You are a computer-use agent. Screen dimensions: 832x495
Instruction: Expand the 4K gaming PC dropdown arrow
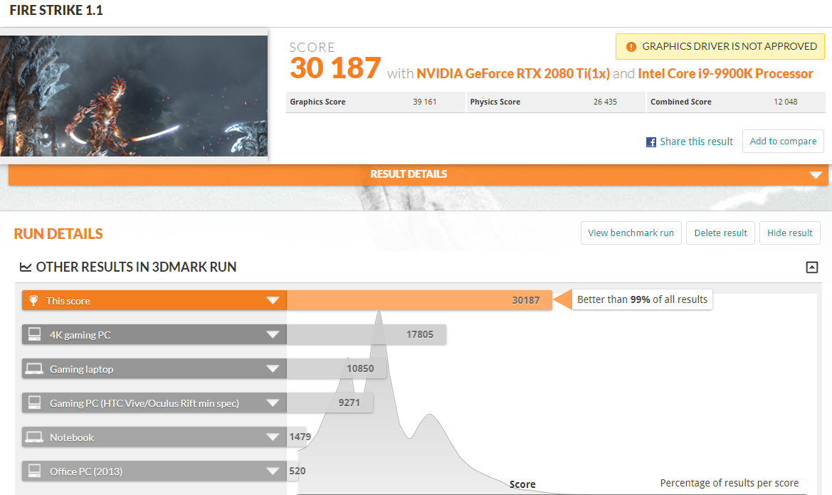pos(273,334)
